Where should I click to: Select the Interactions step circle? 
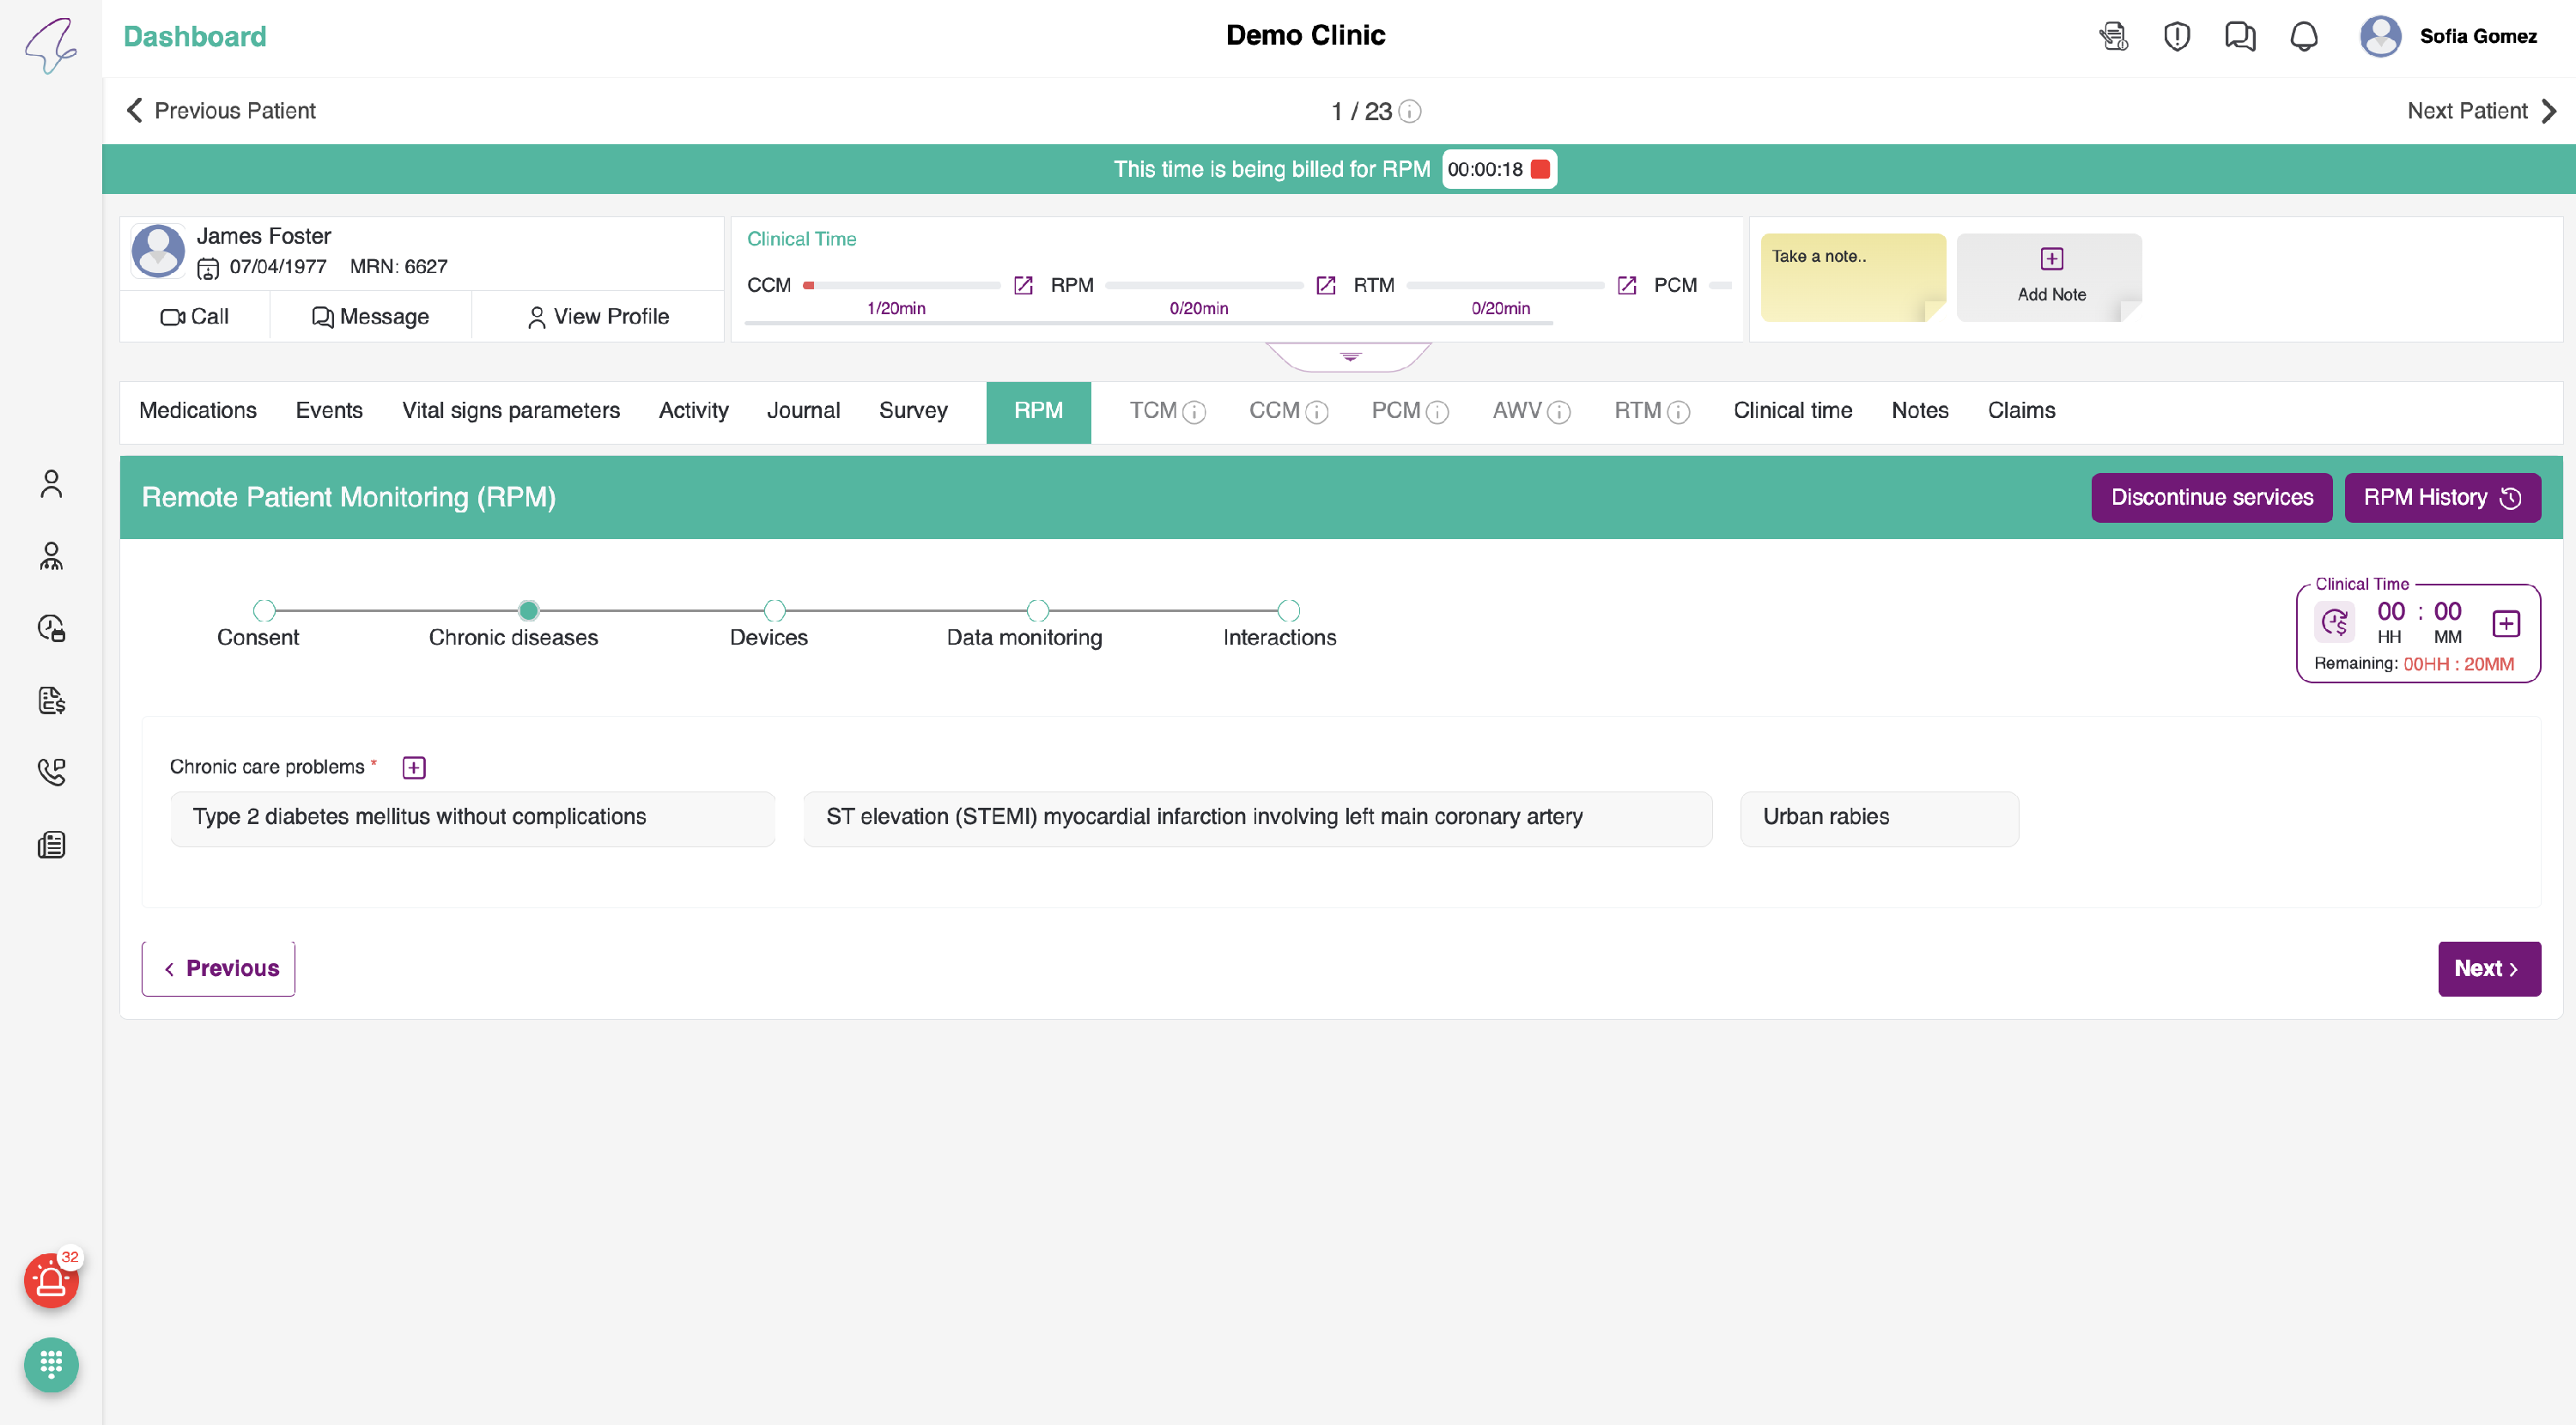(1288, 610)
